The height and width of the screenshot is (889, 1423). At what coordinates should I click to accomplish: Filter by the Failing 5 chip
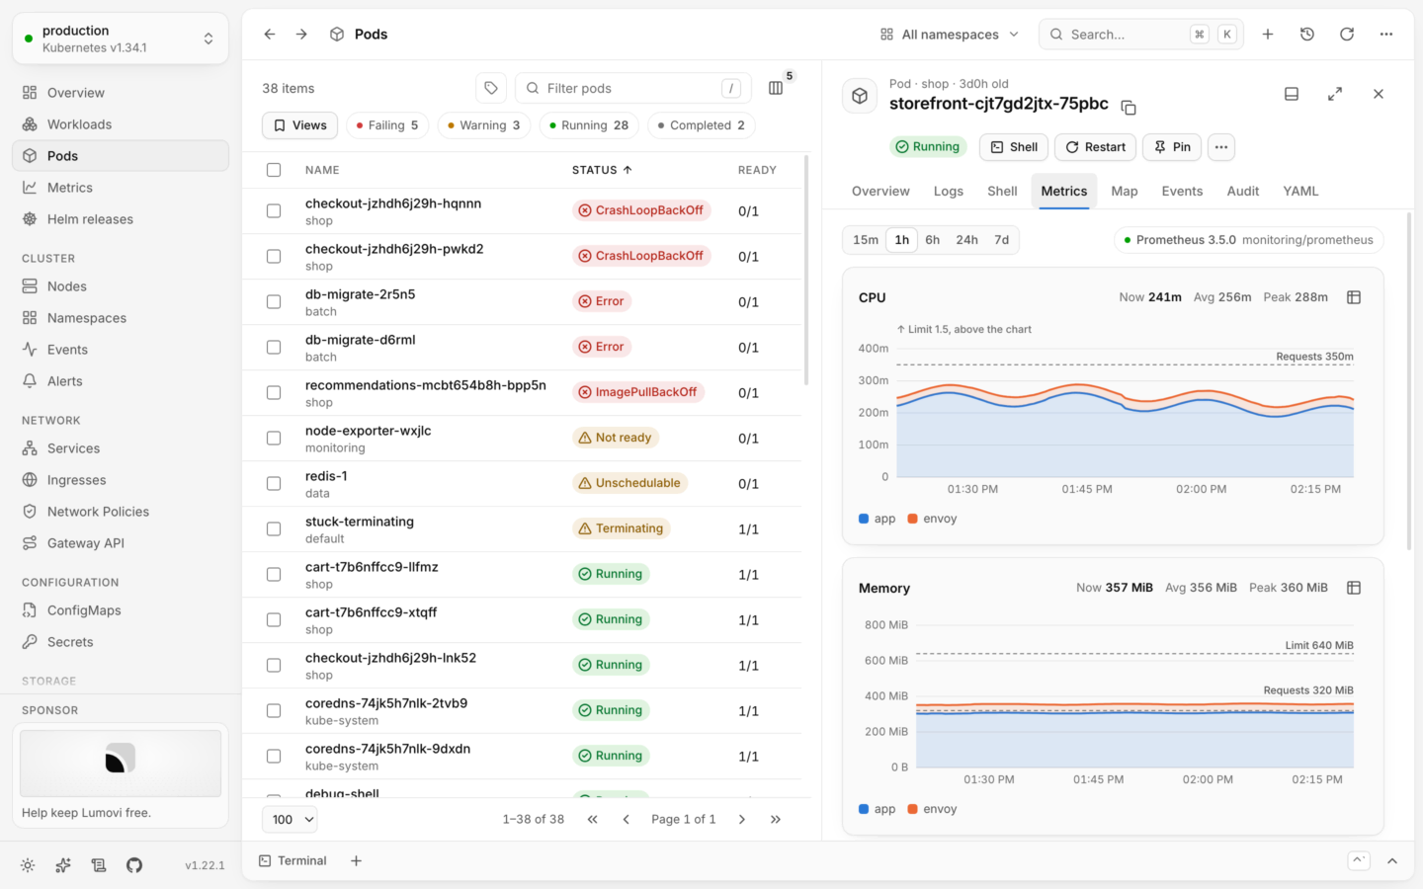(x=387, y=125)
